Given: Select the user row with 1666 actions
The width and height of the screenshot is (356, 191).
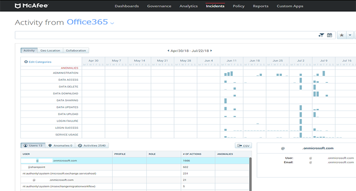Looking at the screenshot, I should 135,161.
